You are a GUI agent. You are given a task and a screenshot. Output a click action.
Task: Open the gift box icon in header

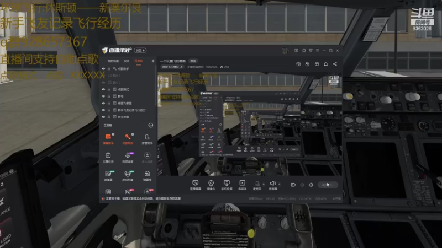tap(298, 64)
